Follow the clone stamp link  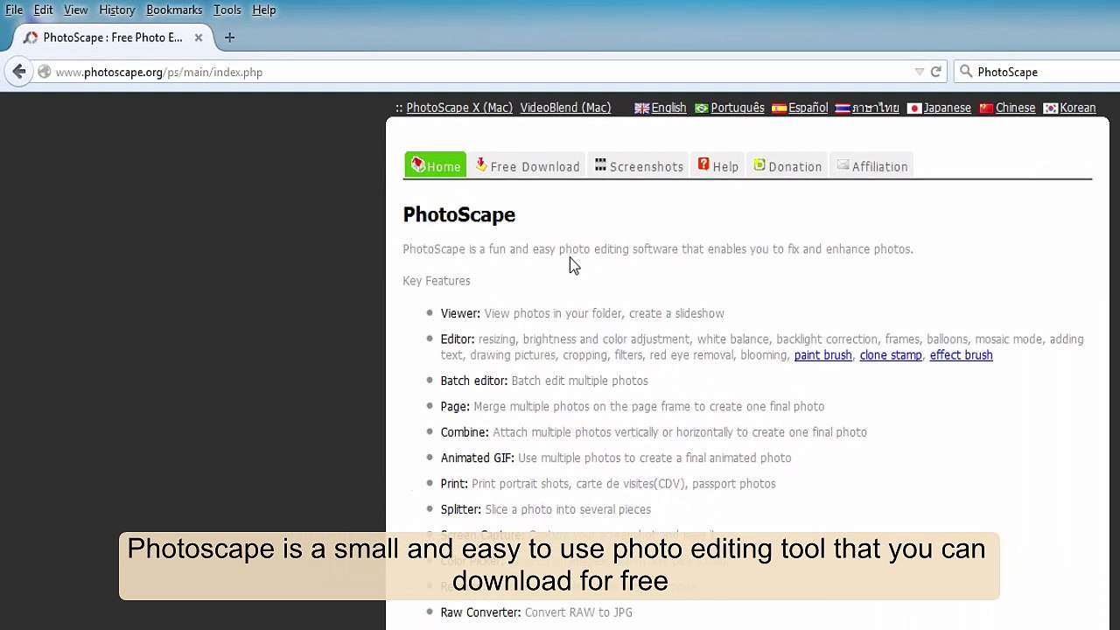pos(891,355)
